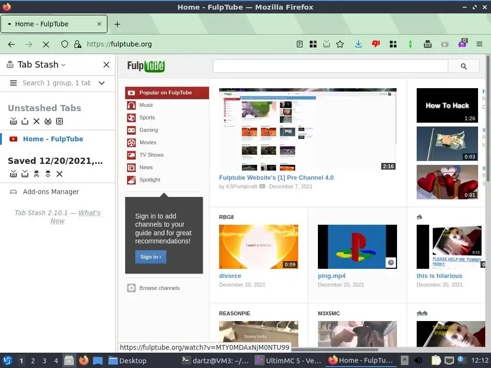
Task: Stash all unstashed tabs to new group
Action: (13, 121)
